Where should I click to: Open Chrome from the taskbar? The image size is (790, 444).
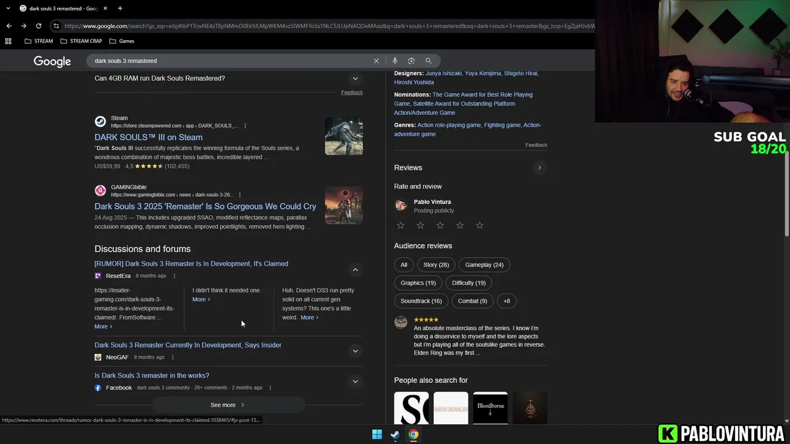[413, 434]
